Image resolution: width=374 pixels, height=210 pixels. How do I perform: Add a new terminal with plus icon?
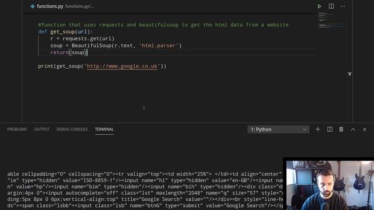click(x=318, y=129)
